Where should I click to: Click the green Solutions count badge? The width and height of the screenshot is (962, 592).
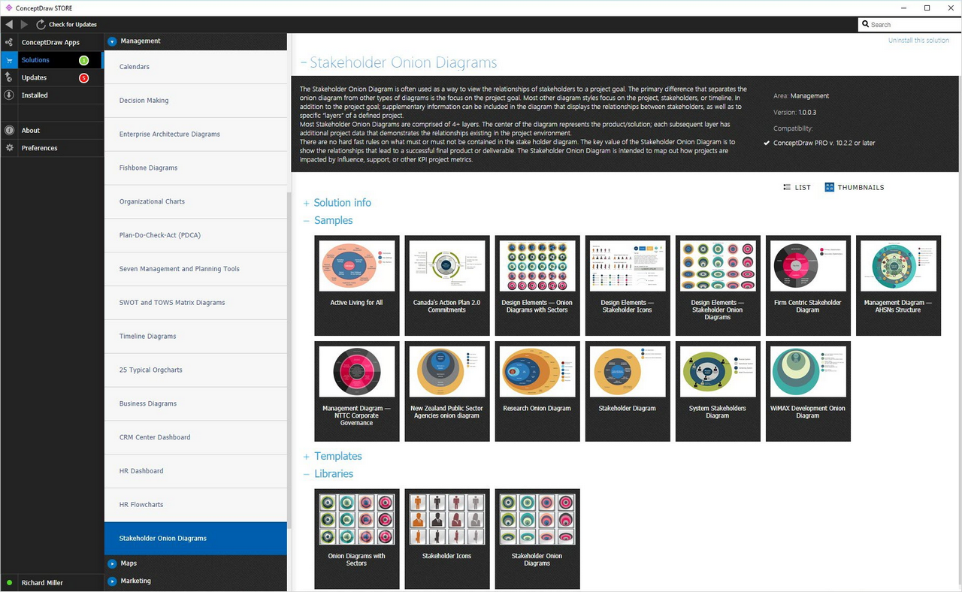click(83, 60)
